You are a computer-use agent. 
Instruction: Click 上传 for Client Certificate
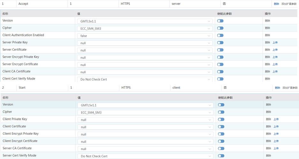coord(276,127)
